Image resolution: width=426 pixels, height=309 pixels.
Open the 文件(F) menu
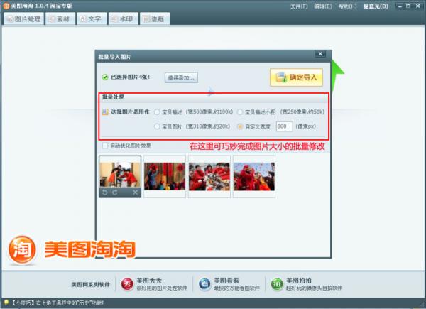[300, 6]
